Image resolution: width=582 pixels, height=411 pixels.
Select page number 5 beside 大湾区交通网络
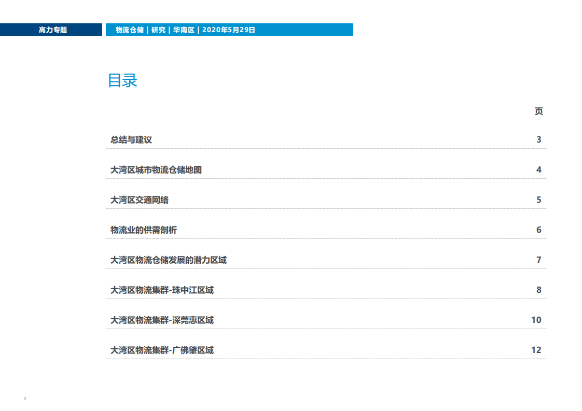pyautogui.click(x=538, y=199)
